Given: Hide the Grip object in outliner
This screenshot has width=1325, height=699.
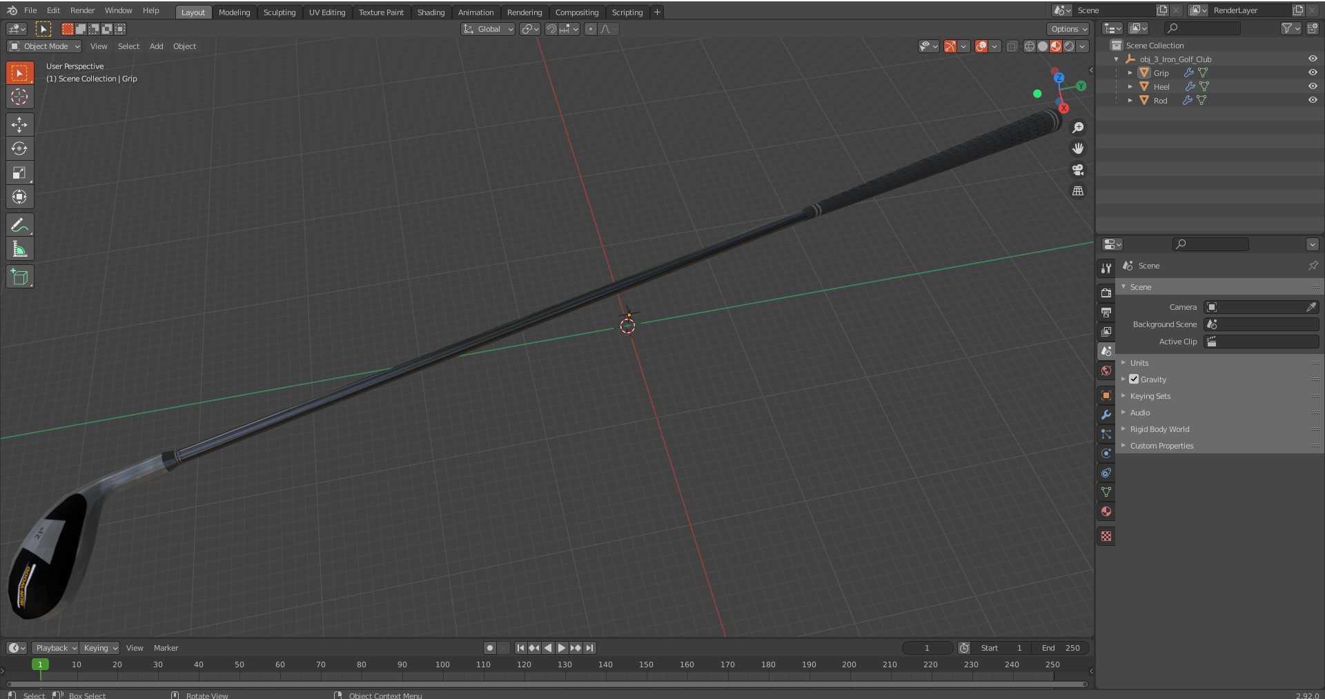Looking at the screenshot, I should click(1313, 72).
